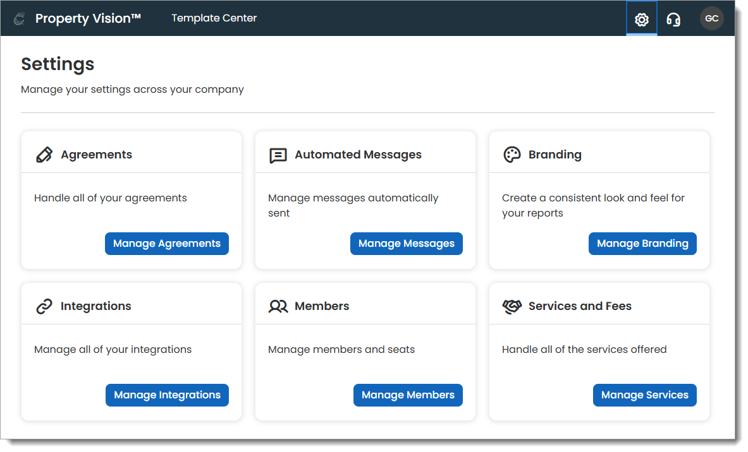The image size is (748, 452).
Task: Click the Property Vision logo icon
Action: coord(19,19)
